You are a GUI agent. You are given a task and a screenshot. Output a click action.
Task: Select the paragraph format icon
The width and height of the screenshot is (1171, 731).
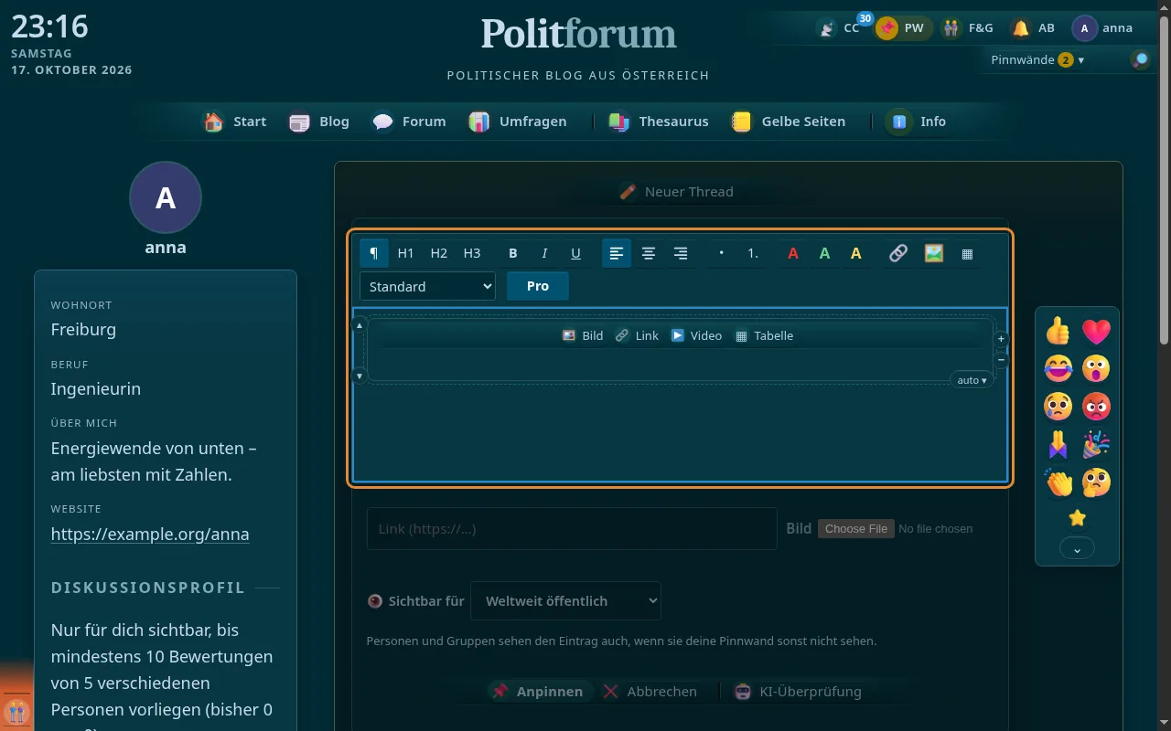click(374, 253)
